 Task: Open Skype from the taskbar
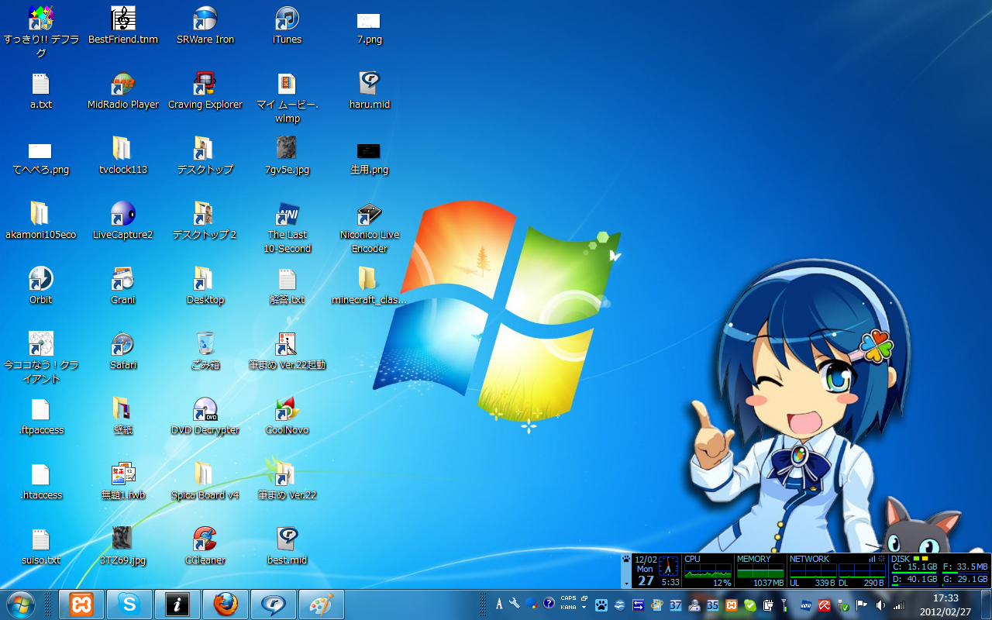[129, 604]
